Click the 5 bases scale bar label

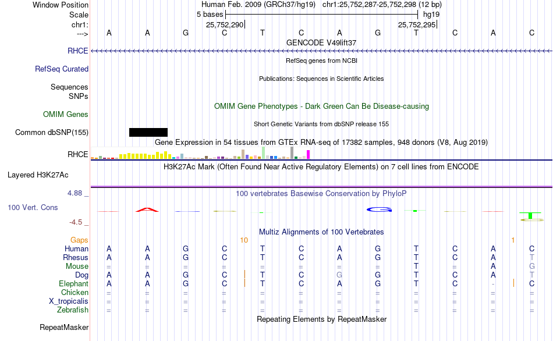pyautogui.click(x=210, y=15)
